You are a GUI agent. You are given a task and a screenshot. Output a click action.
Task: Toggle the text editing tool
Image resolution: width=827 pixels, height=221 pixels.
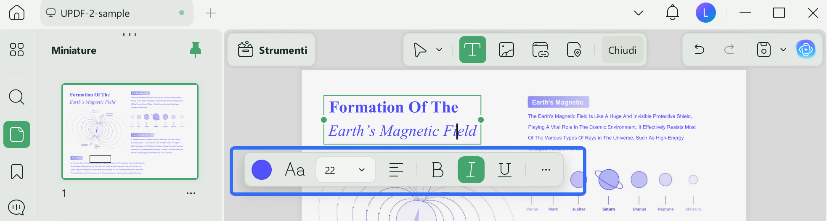point(473,50)
